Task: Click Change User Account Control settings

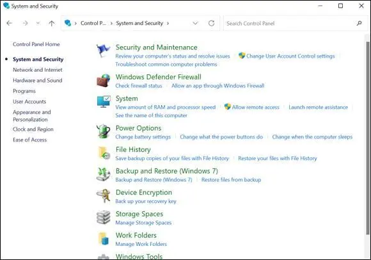Action: click(x=290, y=56)
